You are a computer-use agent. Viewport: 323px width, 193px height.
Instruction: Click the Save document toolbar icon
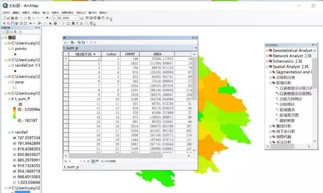(x=13, y=18)
